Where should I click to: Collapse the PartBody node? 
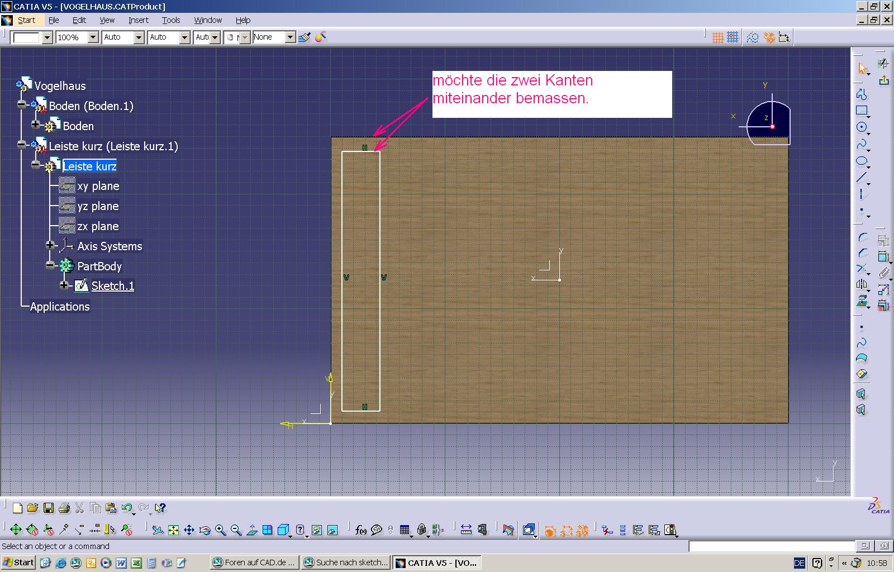[x=50, y=265]
